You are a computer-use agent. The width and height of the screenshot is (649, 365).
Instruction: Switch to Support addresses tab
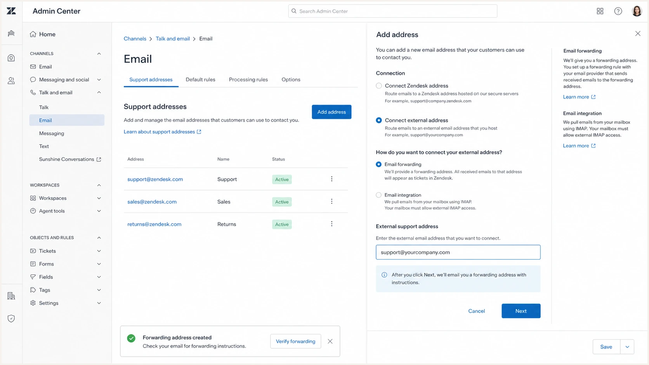[x=151, y=80]
